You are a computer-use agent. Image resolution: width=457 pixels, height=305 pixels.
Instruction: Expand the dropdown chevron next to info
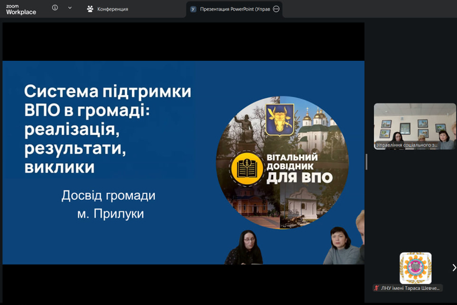point(70,8)
